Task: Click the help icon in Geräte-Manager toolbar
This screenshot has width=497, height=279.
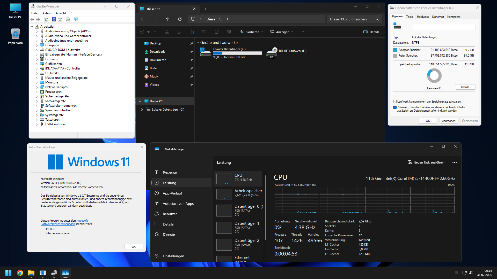Action: (x=54, y=19)
